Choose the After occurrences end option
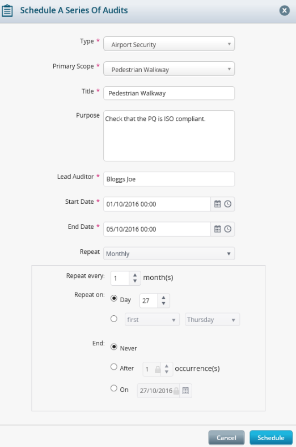 [x=114, y=367]
